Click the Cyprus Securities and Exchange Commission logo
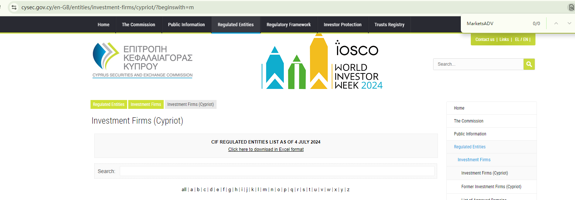The height and width of the screenshot is (200, 575). 143,60
